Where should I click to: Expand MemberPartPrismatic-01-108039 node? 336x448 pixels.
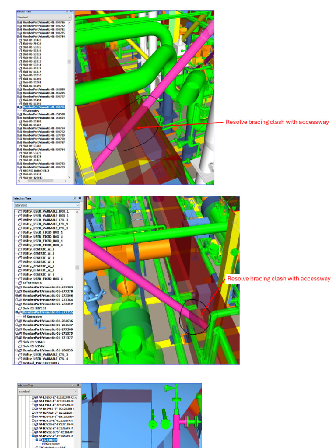pos(17,350)
